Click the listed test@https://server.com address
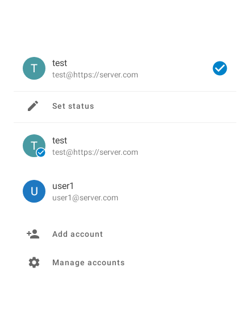Screen dimensions: 250x329 pyautogui.click(x=95, y=153)
